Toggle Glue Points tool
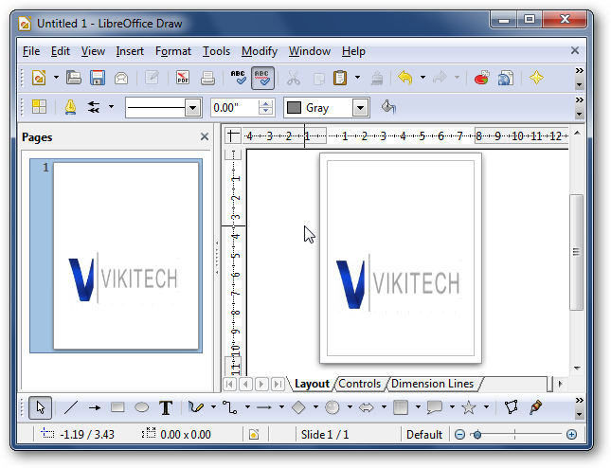Viewport: 611px width, 468px height. pos(536,407)
